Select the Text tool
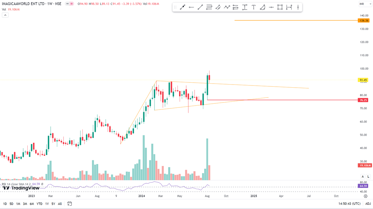The width and height of the screenshot is (373, 209). click(254, 7)
